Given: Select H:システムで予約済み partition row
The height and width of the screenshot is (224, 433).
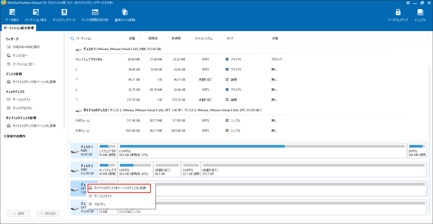Looking at the screenshot, I should point(251,59).
